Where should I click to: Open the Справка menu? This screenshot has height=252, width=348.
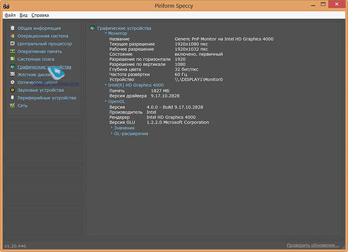40,15
